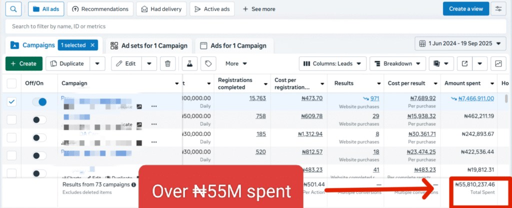The image size is (512, 208).
Task: Click the Create a view button
Action: pyautogui.click(x=465, y=9)
